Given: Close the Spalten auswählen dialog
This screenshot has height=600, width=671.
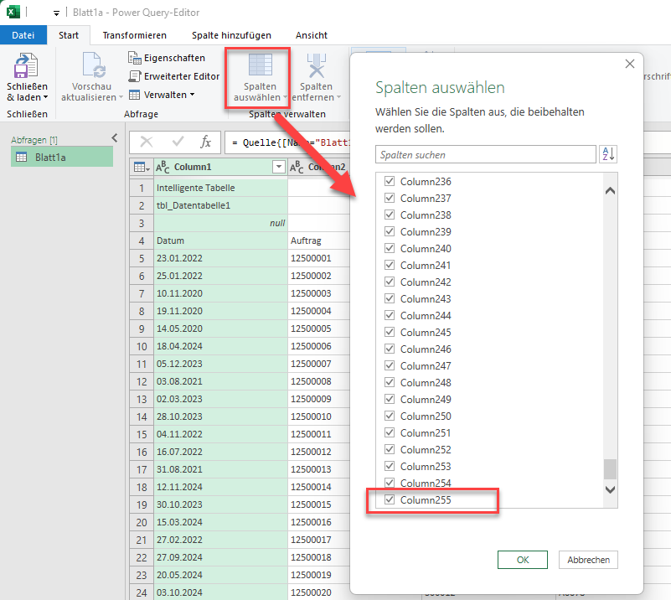Looking at the screenshot, I should click(x=629, y=64).
